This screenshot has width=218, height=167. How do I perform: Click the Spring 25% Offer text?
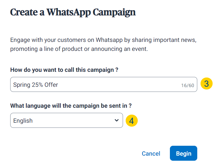pos(36,85)
